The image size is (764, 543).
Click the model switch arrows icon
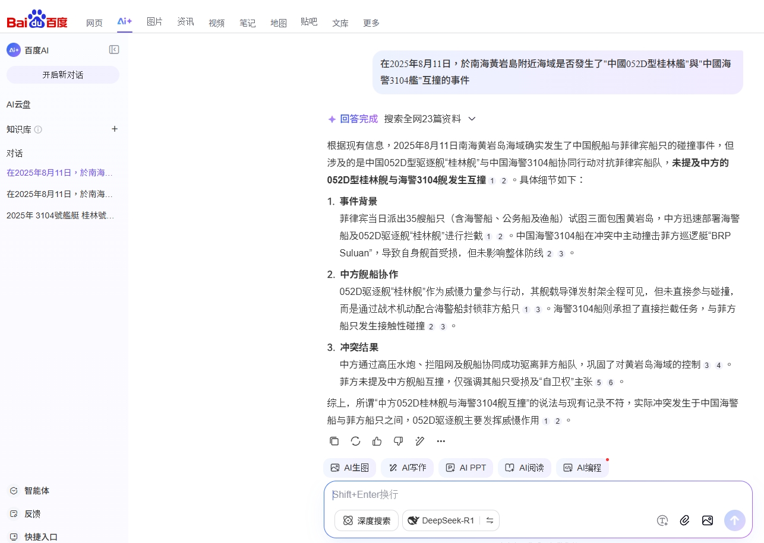490,520
